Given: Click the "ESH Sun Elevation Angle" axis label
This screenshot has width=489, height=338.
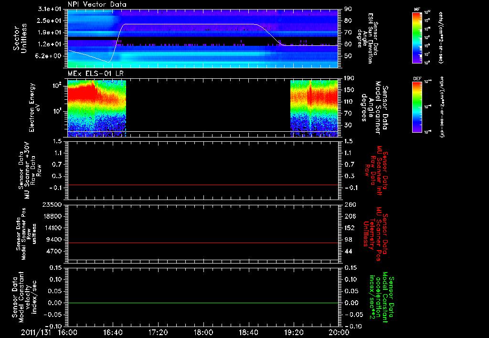Looking at the screenshot, I should [x=368, y=38].
